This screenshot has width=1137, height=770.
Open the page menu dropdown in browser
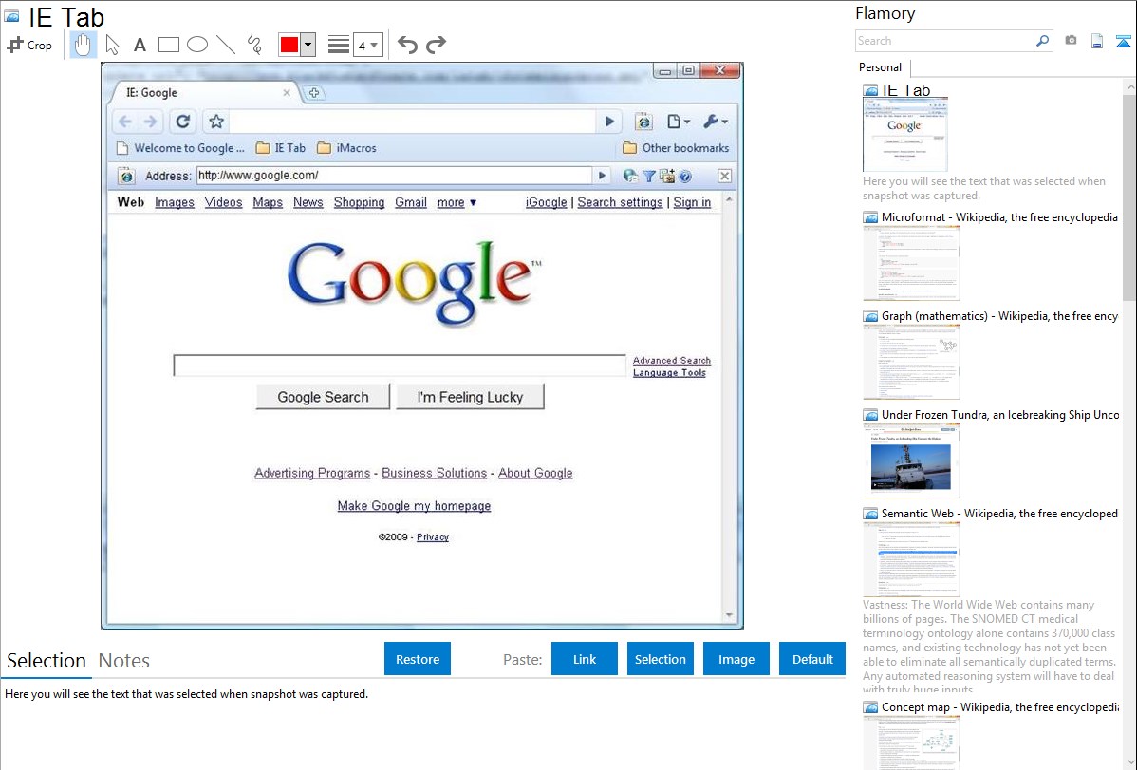click(x=679, y=122)
